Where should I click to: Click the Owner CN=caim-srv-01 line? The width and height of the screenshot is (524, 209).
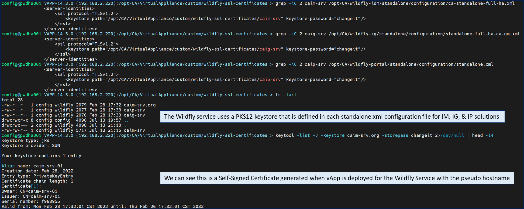point(29,191)
